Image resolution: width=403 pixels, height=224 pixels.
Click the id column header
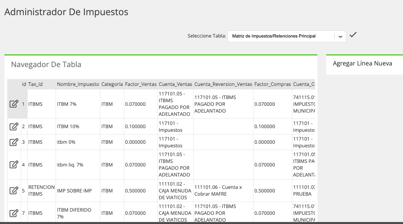point(24,84)
